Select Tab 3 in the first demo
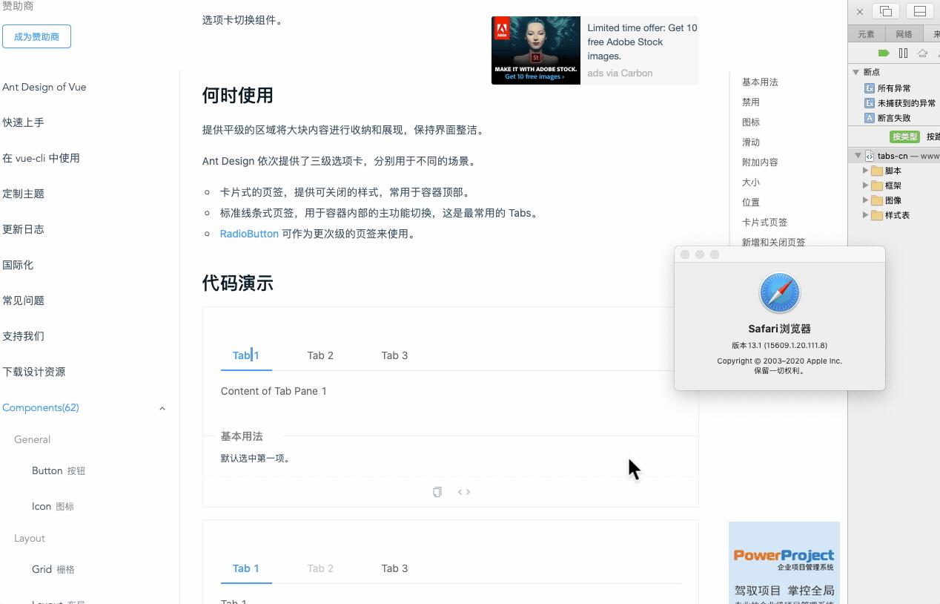The height and width of the screenshot is (604, 940). click(x=394, y=355)
